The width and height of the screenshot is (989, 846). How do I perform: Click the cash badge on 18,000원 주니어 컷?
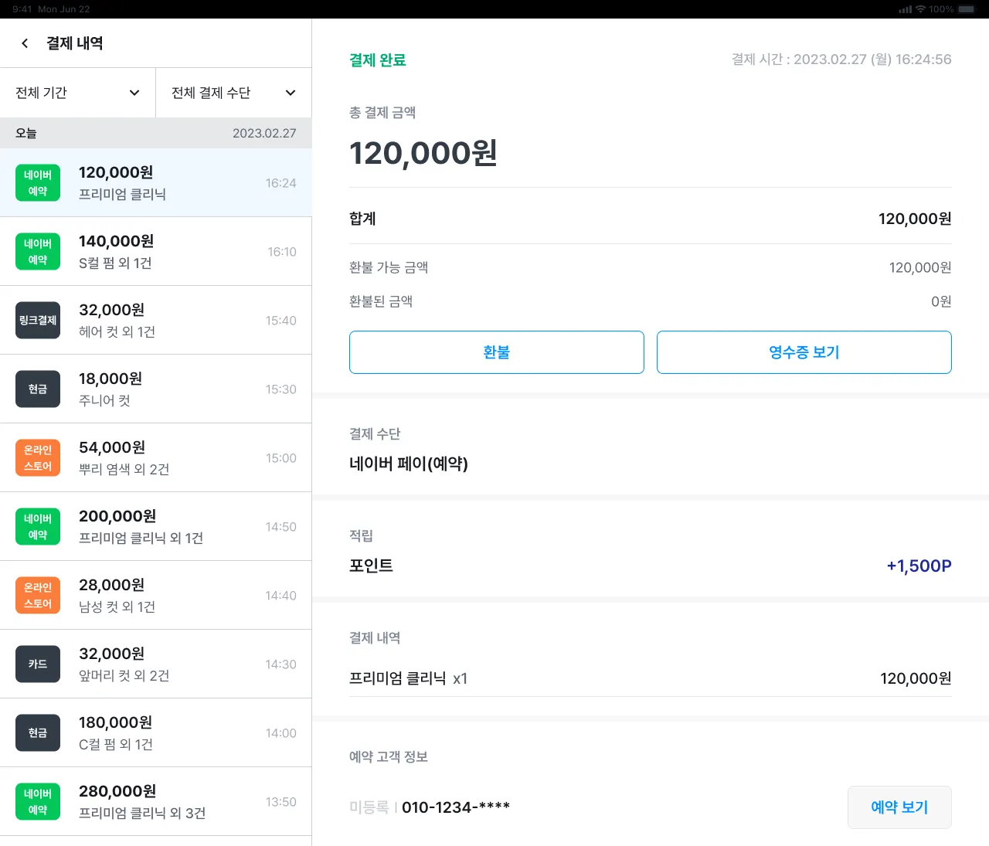pos(38,389)
